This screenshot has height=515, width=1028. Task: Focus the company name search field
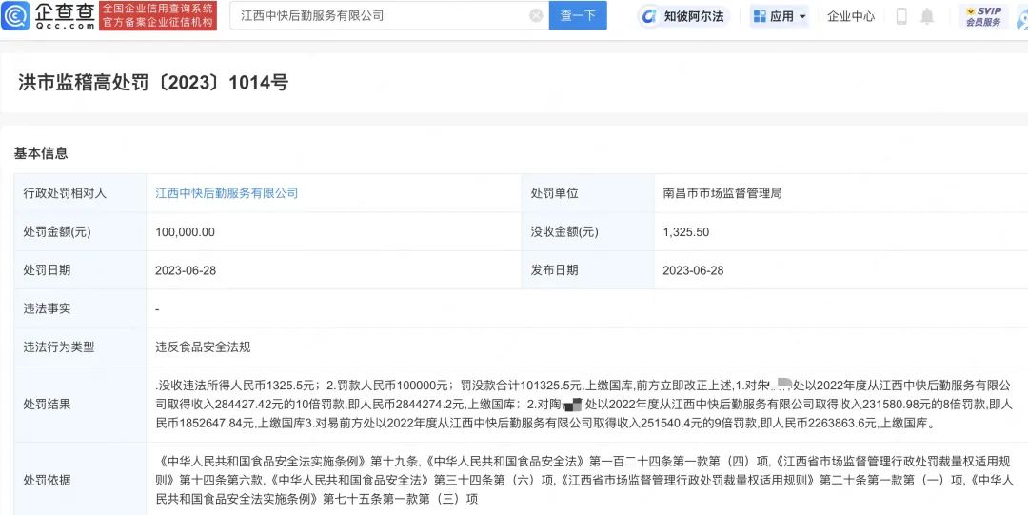[x=381, y=16]
